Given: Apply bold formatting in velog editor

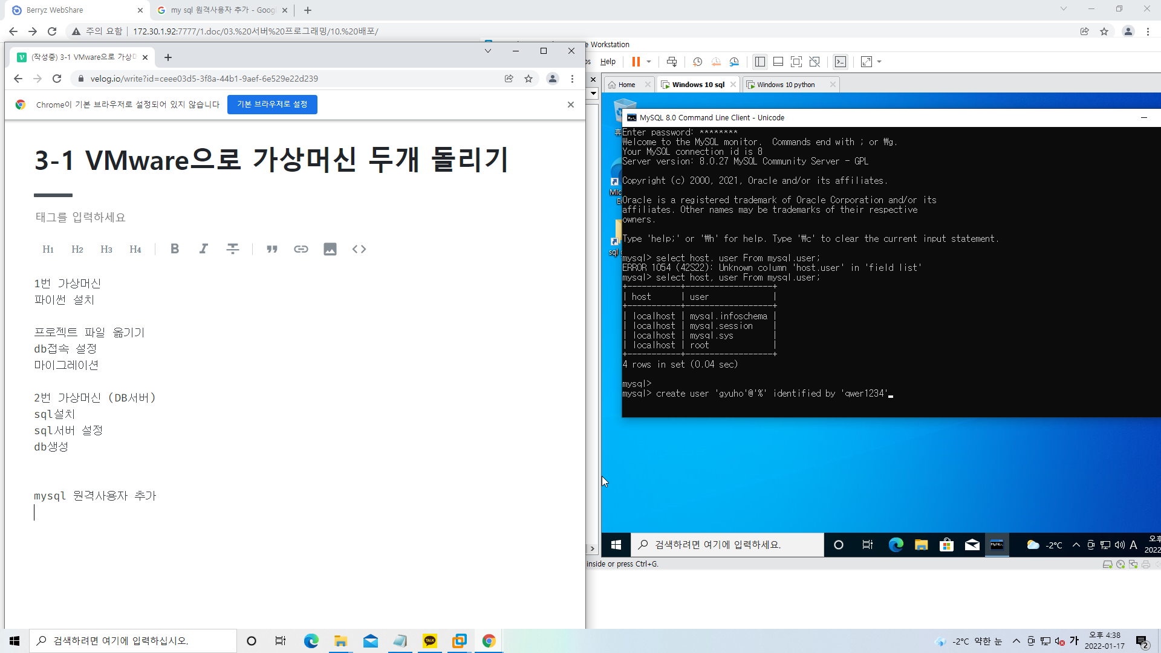Looking at the screenshot, I should (175, 249).
